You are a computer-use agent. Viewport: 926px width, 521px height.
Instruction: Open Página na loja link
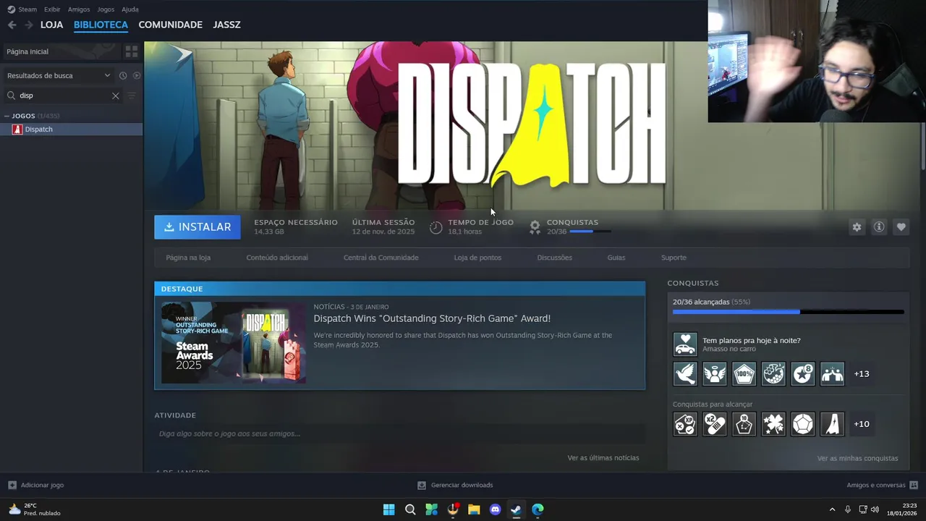tap(188, 258)
